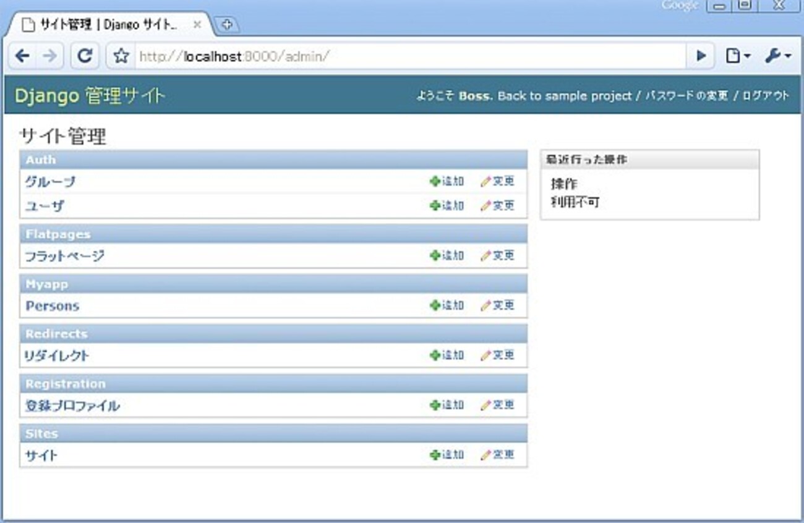This screenshot has width=804, height=523.
Task: Click the Registration section header
Action: click(x=273, y=384)
